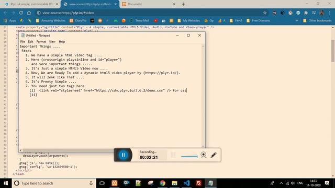Open the screen recorder taskbar icon
This screenshot has width=335, height=188.
(x=127, y=183)
